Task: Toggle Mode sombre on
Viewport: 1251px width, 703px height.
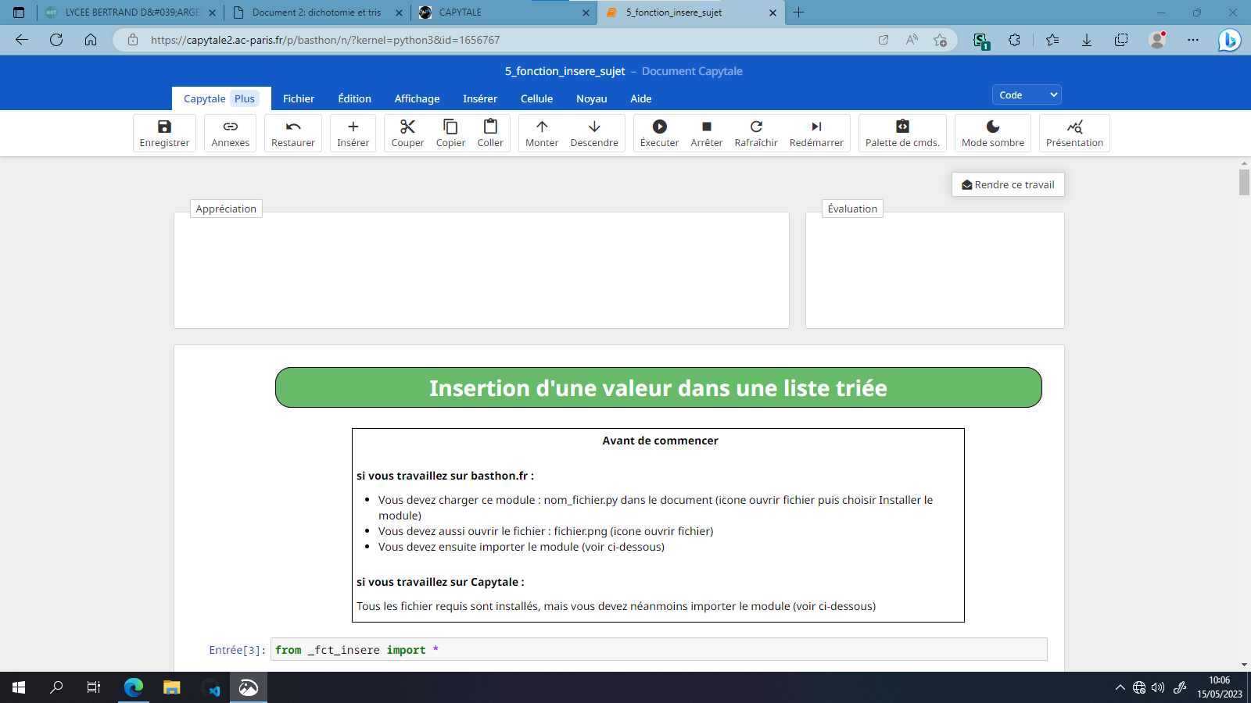Action: [992, 133]
